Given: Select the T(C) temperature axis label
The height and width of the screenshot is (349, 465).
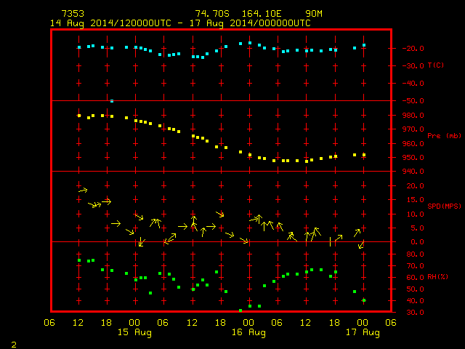Looking at the screenshot, I should 436,65.
